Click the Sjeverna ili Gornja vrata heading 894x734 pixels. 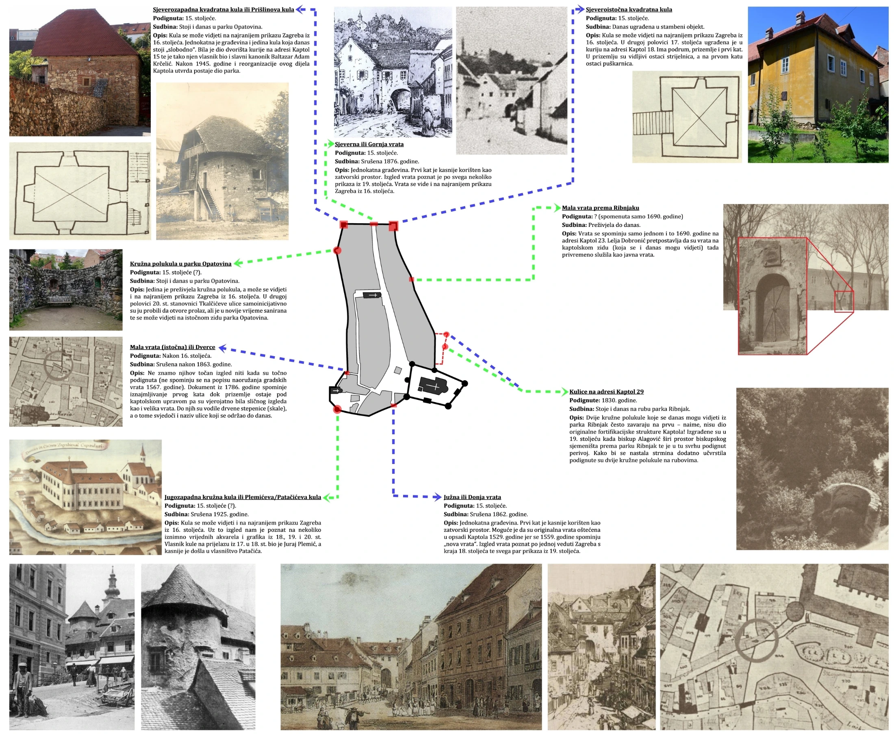(x=369, y=144)
